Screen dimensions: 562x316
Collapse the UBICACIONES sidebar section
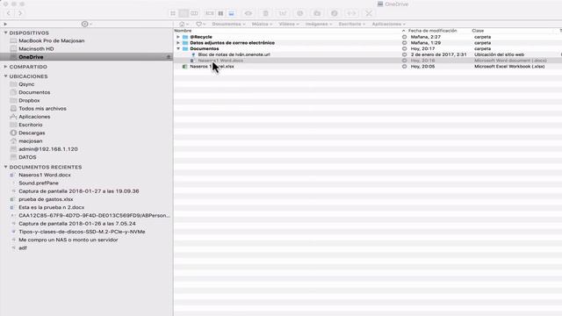(x=6, y=76)
